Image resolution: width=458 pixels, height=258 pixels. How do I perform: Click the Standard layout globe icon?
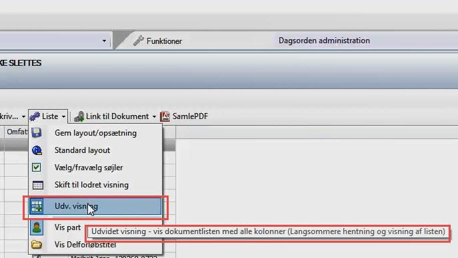tap(37, 150)
